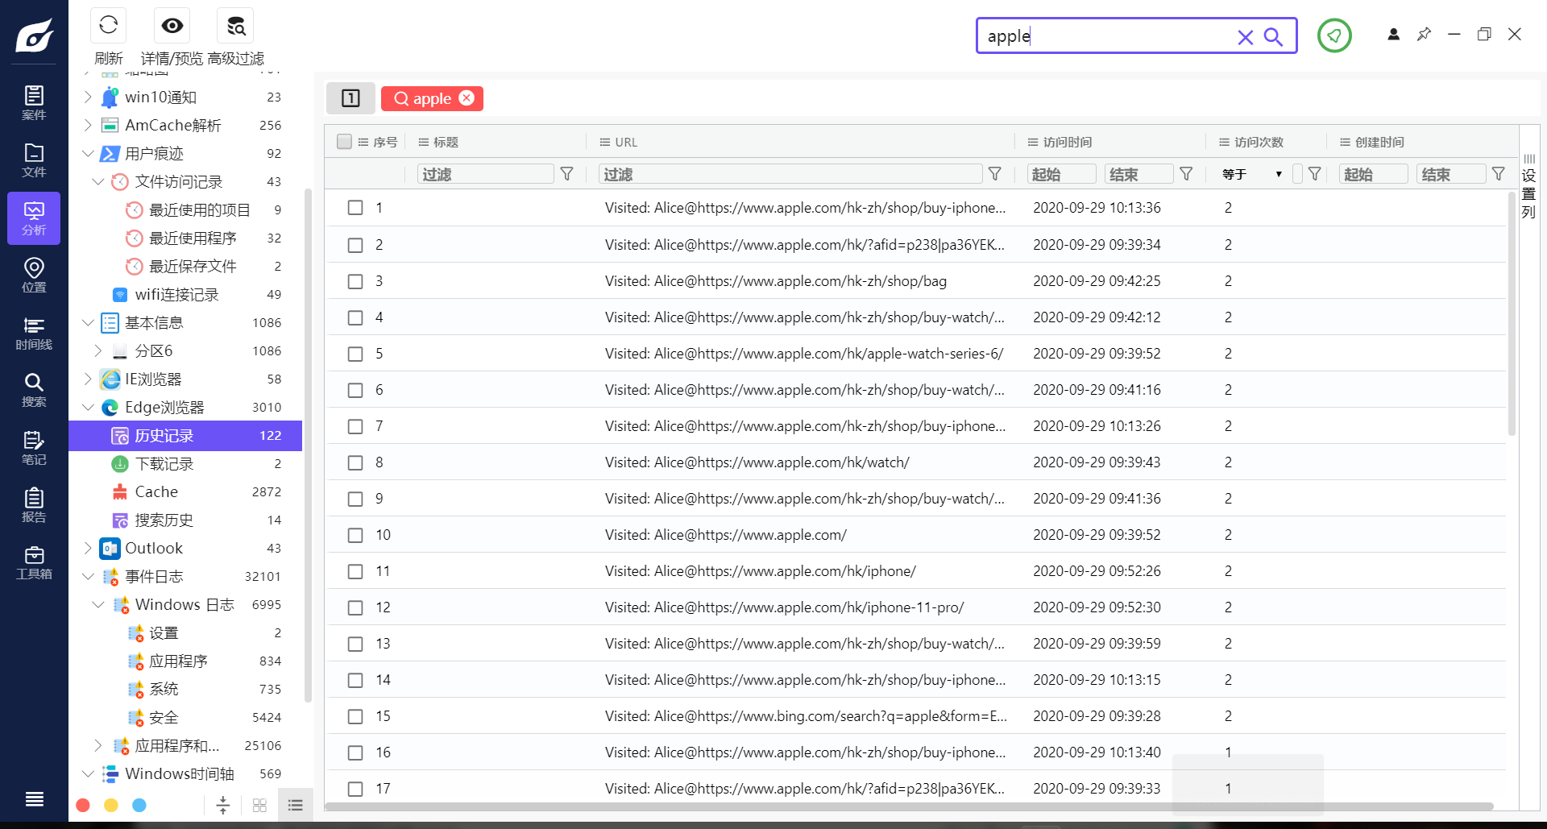1547x829 pixels.
Task: Expand the win10通知 tree node
Action: [x=88, y=97]
